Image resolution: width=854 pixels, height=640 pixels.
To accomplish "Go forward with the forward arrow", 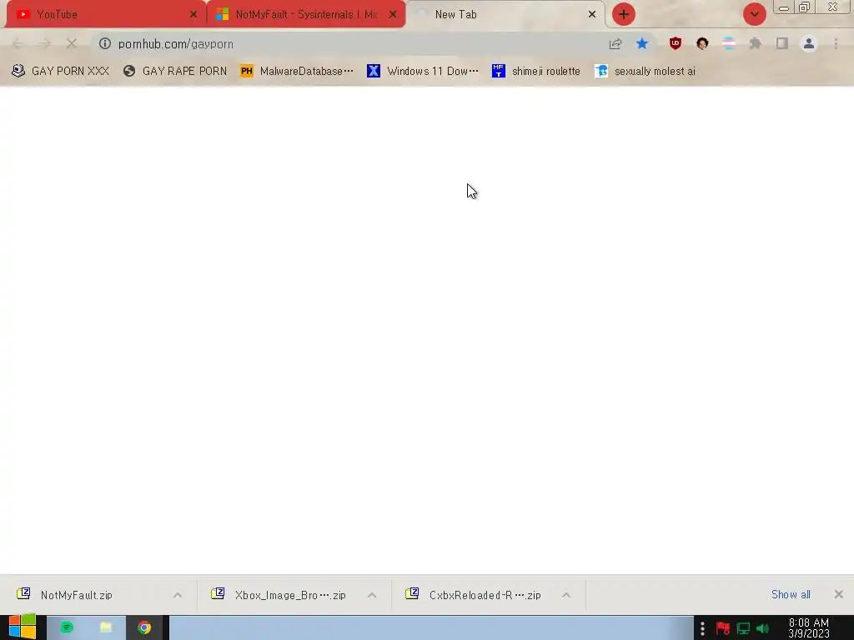I will [x=45, y=43].
